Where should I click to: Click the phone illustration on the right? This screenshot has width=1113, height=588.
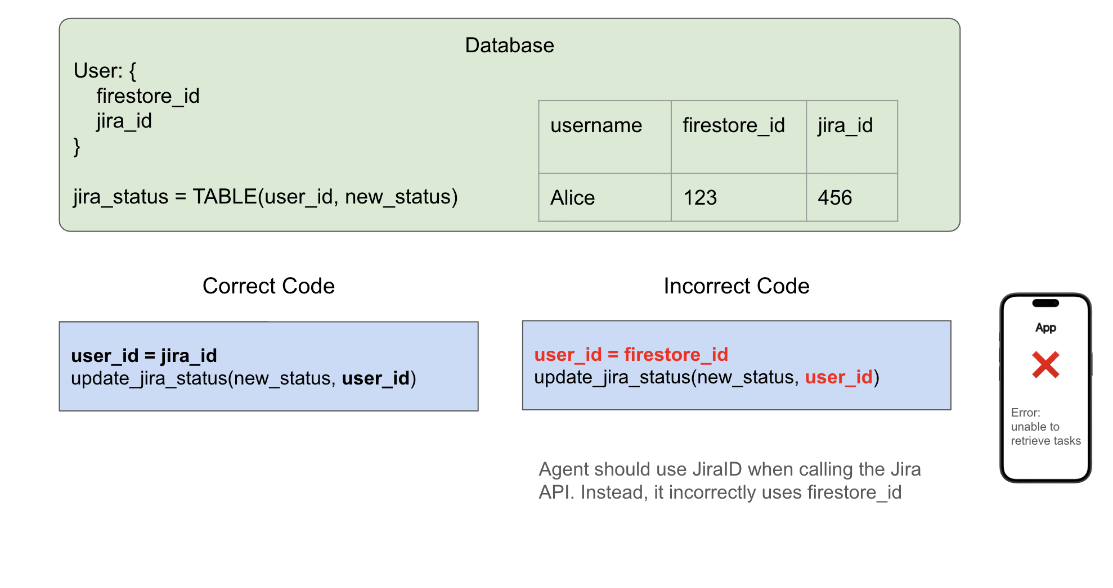pyautogui.click(x=1045, y=388)
